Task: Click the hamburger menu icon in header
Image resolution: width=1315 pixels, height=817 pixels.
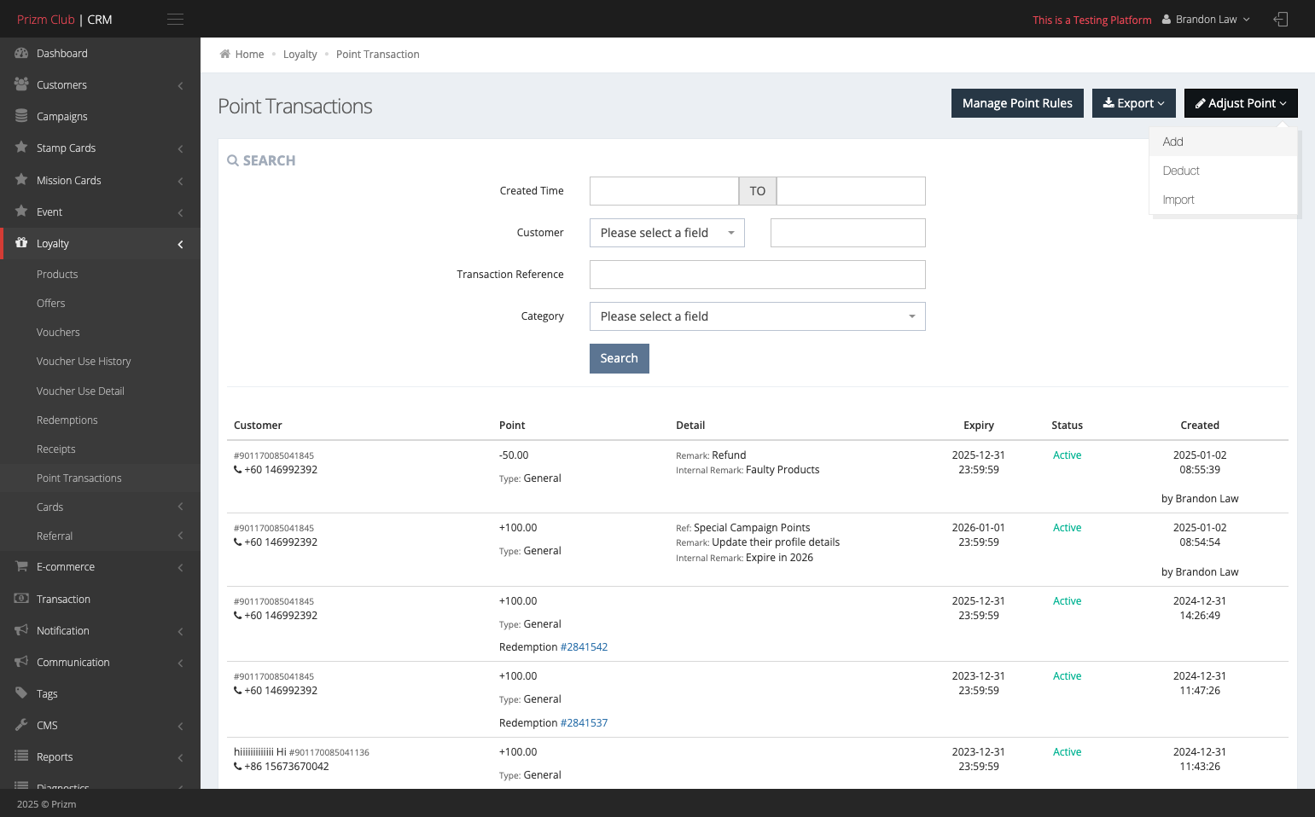Action: [175, 20]
